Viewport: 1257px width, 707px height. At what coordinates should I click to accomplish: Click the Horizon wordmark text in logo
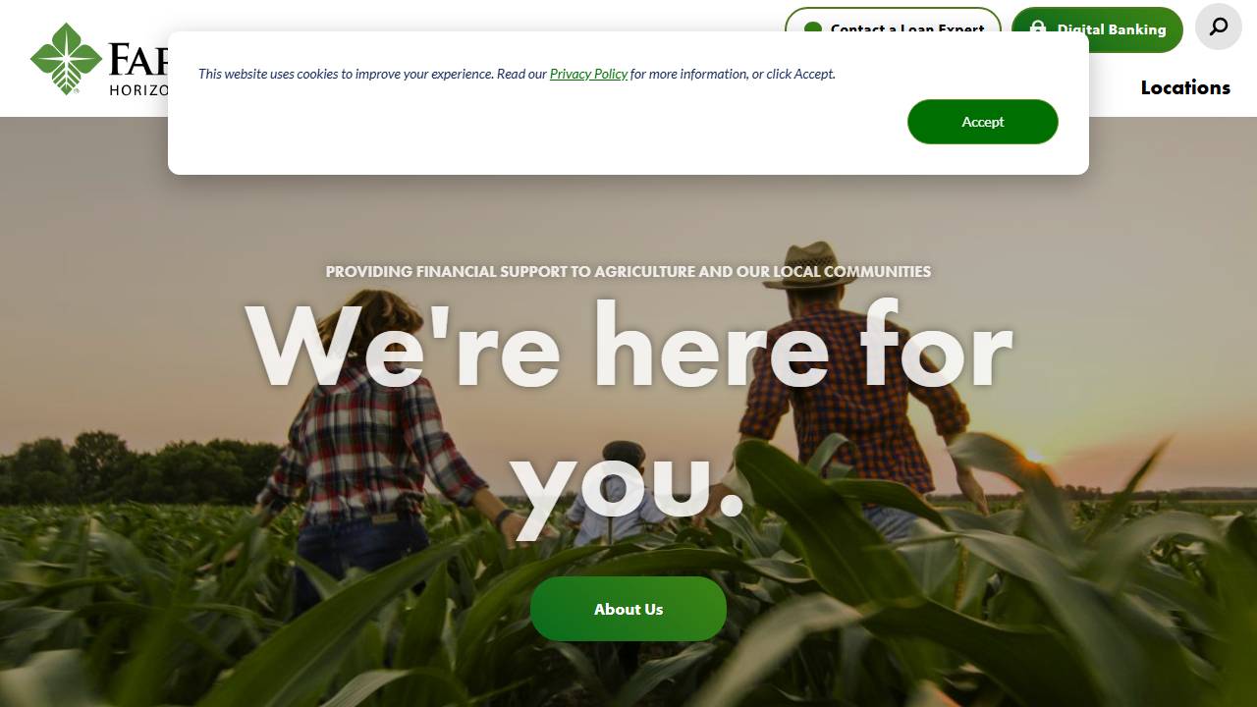click(x=138, y=89)
